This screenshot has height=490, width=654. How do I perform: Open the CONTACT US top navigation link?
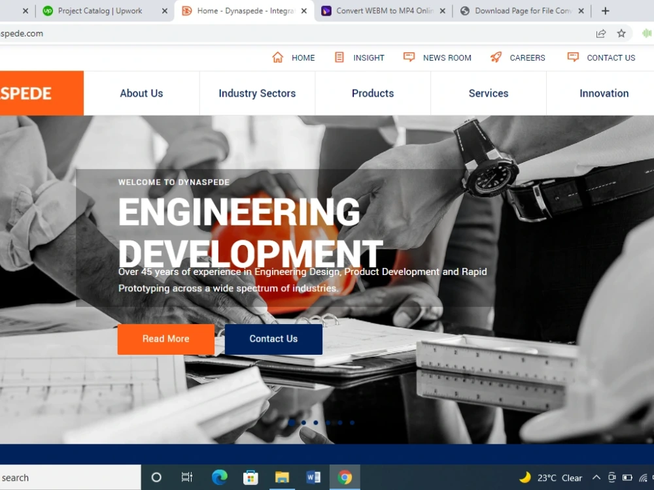(x=611, y=58)
